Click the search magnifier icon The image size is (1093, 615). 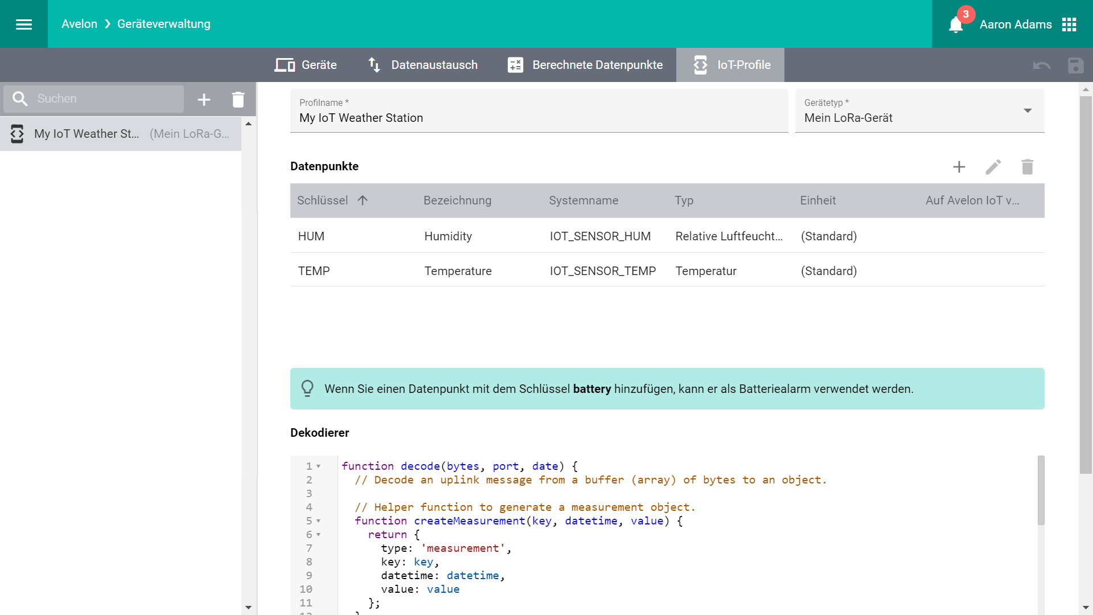(x=20, y=99)
